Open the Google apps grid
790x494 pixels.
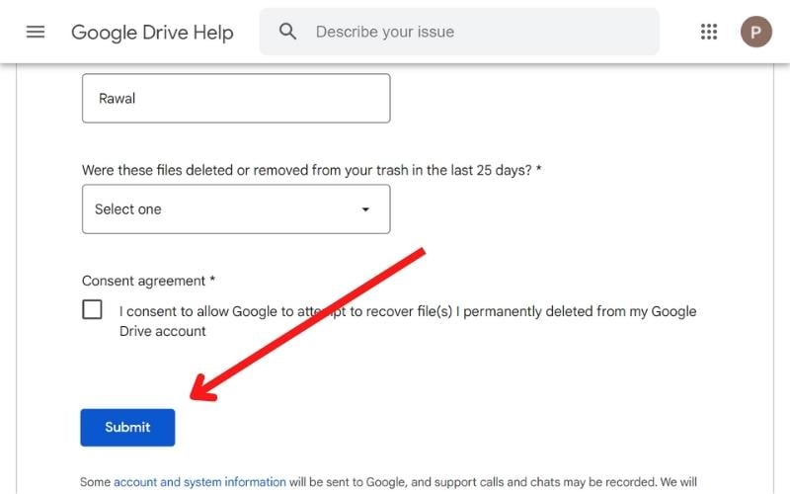[708, 32]
